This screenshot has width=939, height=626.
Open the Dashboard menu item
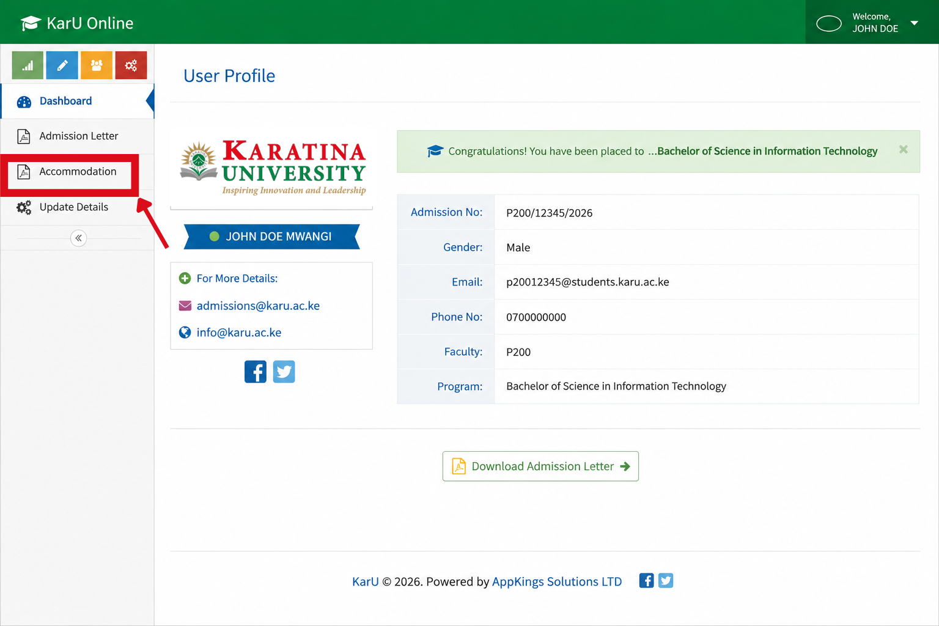(77, 101)
